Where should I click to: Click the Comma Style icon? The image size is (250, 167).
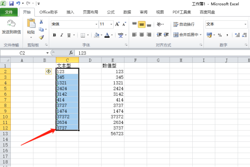[227, 35]
